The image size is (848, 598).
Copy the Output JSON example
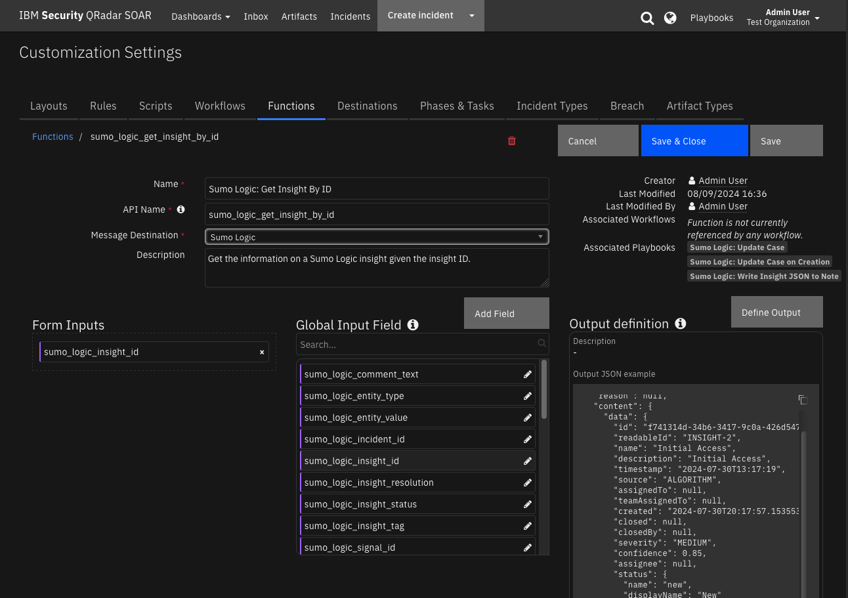[802, 400]
